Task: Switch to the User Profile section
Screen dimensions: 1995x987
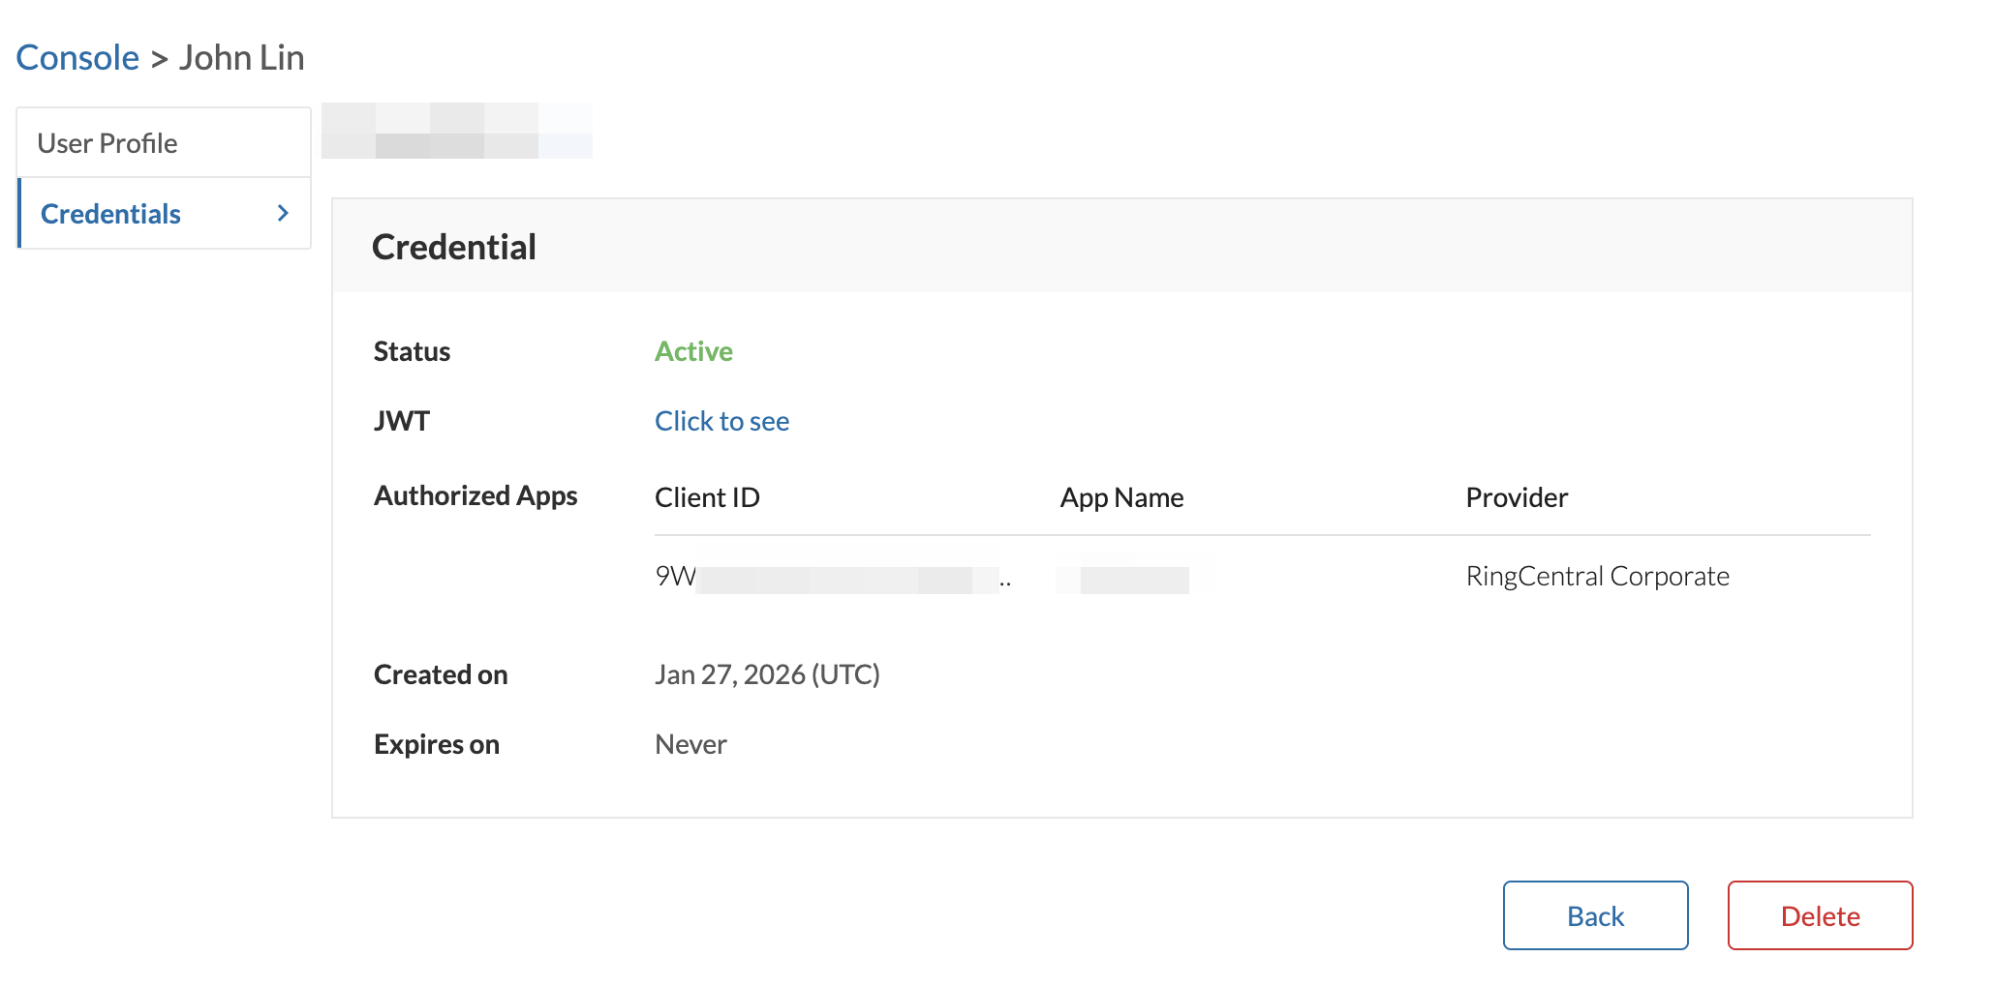Action: 107,142
